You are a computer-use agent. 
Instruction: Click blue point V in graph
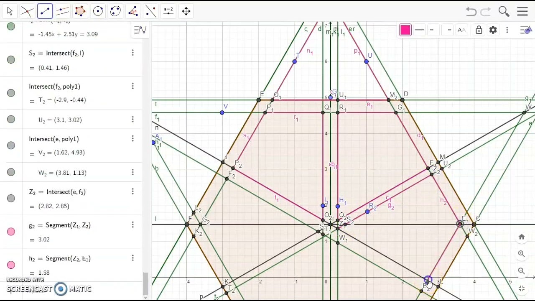pyautogui.click(x=222, y=112)
